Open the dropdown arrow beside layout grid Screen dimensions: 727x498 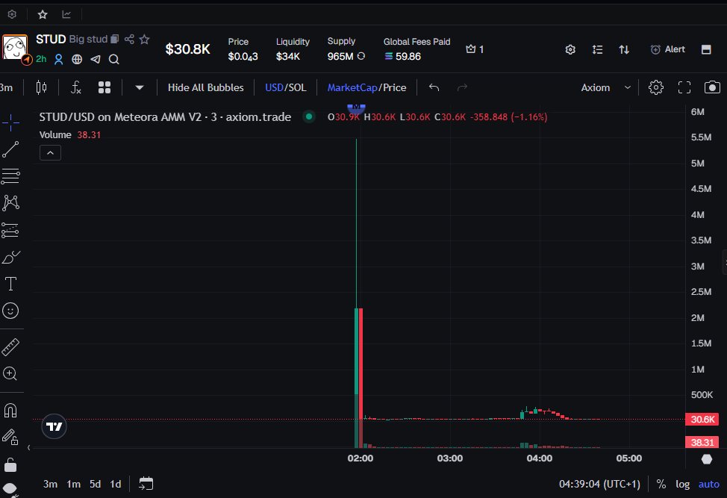tap(140, 87)
